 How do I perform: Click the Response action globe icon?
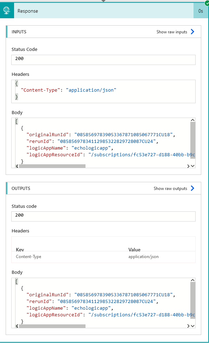click(x=7, y=11)
